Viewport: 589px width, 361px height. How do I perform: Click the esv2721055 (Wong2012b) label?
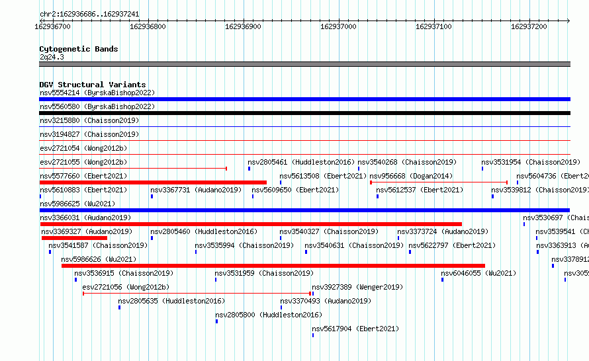tap(83, 162)
